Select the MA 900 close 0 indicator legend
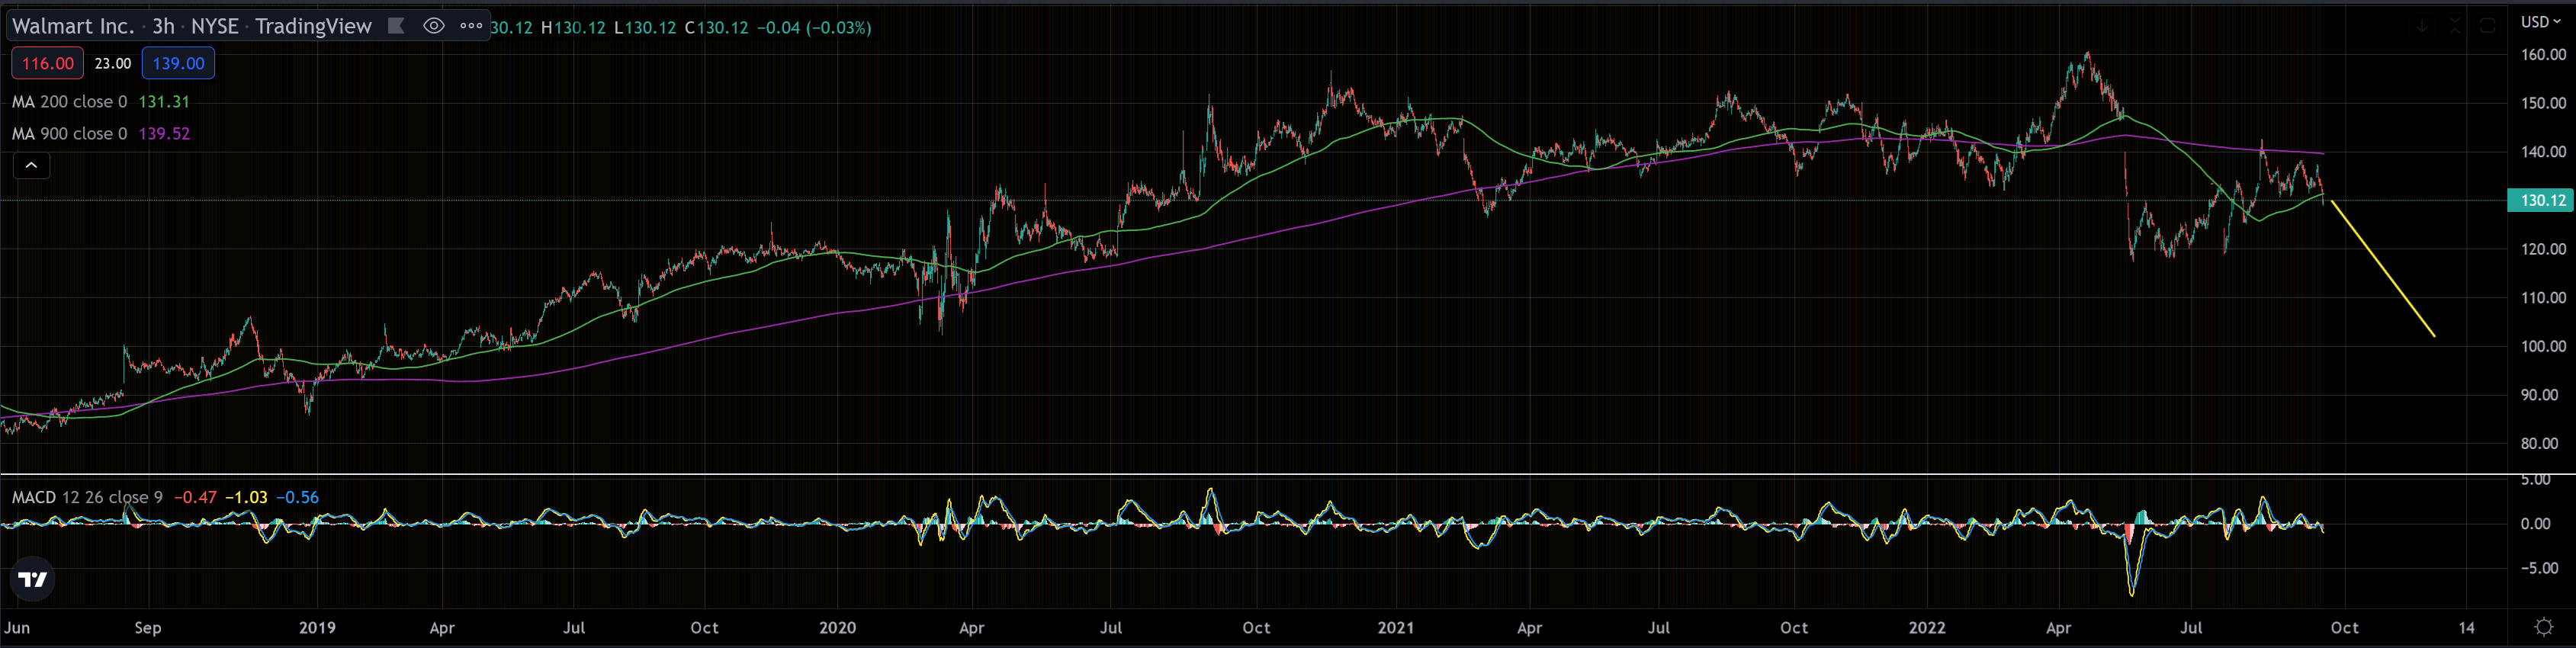 pos(70,134)
